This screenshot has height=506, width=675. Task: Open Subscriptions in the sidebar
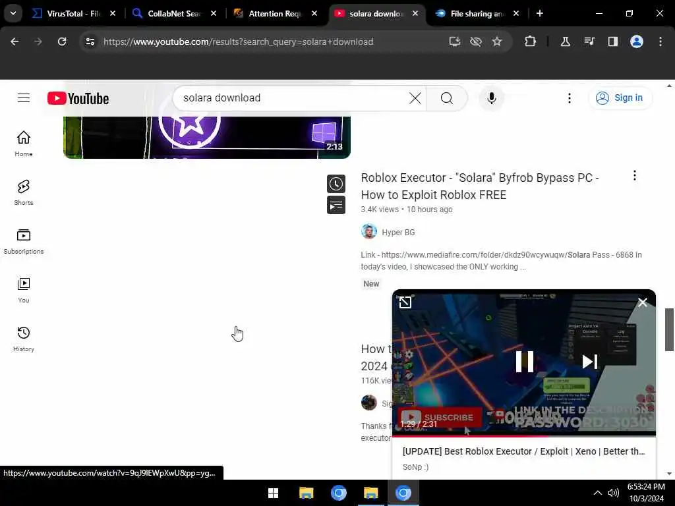click(x=24, y=241)
